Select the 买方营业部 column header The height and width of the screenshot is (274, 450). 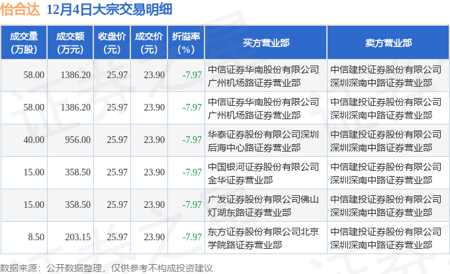266,42
